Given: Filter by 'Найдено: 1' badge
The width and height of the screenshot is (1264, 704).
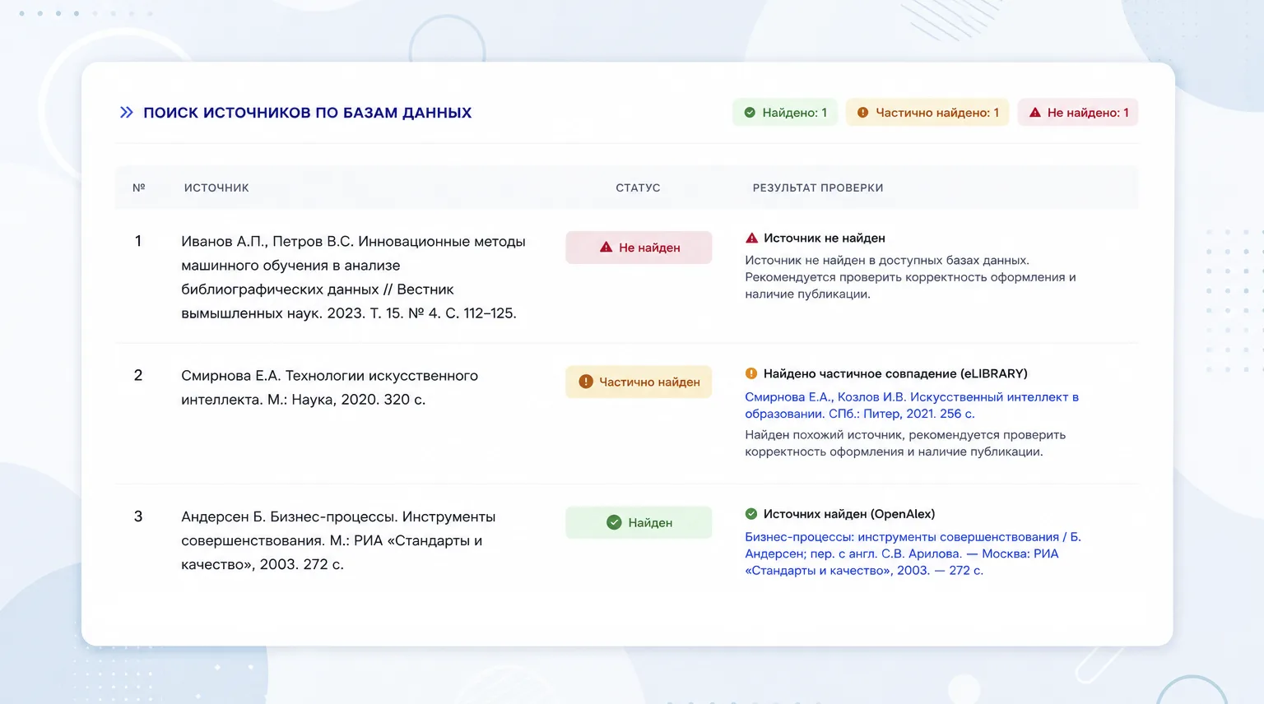Looking at the screenshot, I should point(785,113).
